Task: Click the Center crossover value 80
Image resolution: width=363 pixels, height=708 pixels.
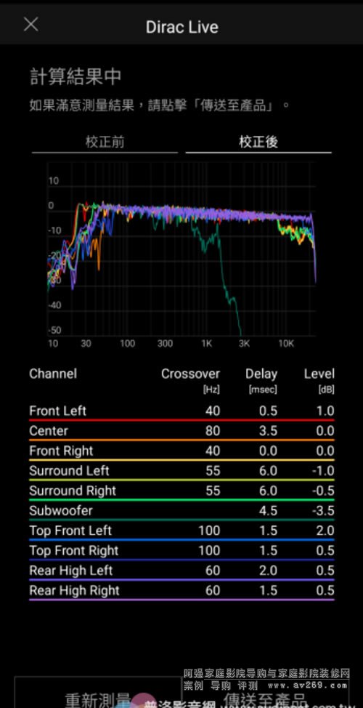Action: (x=213, y=431)
